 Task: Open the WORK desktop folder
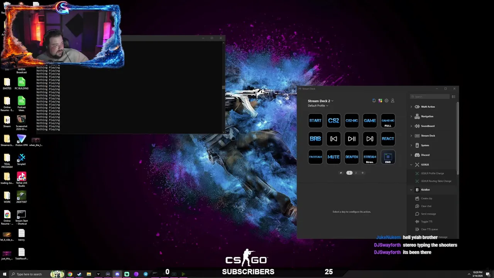point(7,197)
